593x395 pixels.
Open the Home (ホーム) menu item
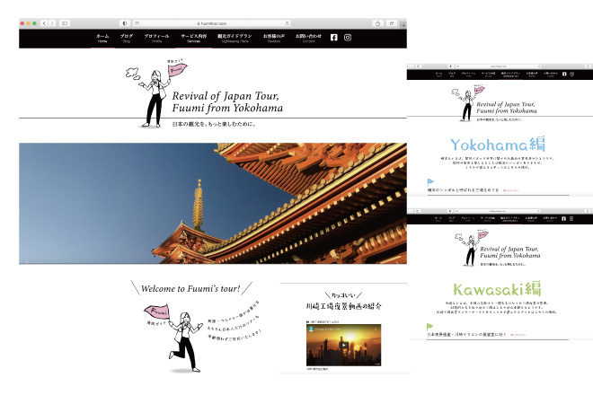102,38
